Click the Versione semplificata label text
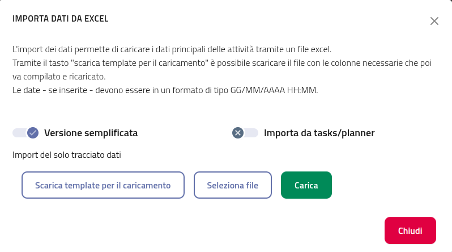 click(x=91, y=133)
